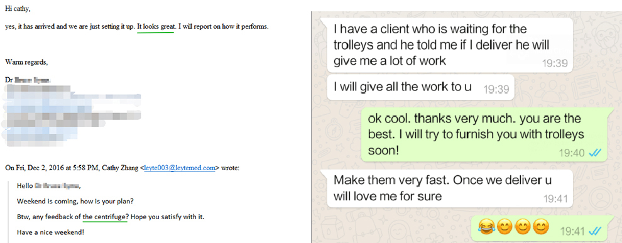The height and width of the screenshot is (243, 622).
Task: Select the 'Make them very fast' message bubble
Action: [x=448, y=189]
